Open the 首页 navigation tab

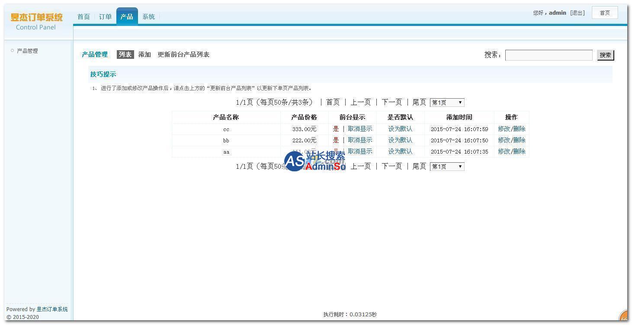[x=83, y=17]
